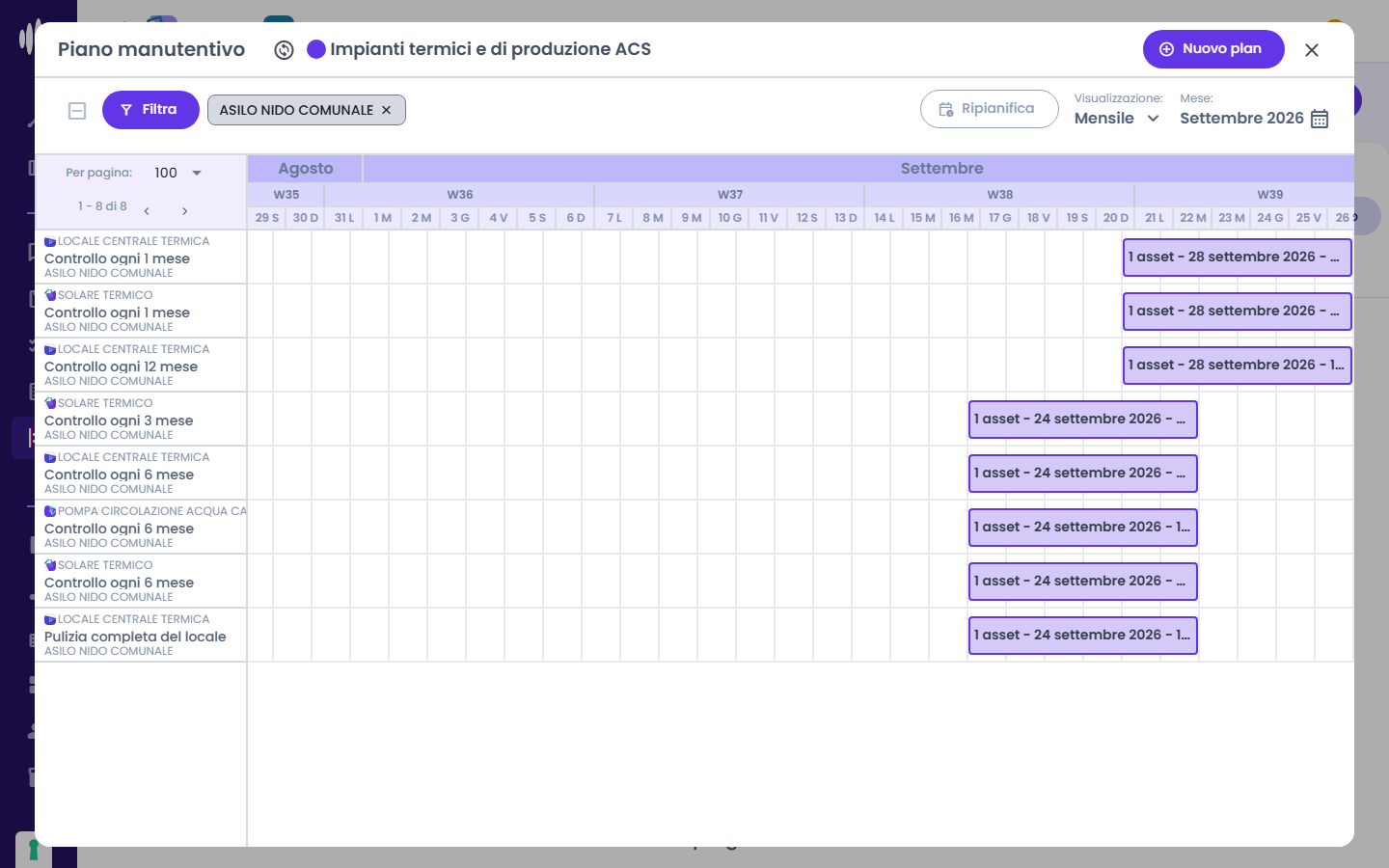
Task: Open the 28 settembre bar for Controllo ogni 12 mese
Action: point(1238,366)
